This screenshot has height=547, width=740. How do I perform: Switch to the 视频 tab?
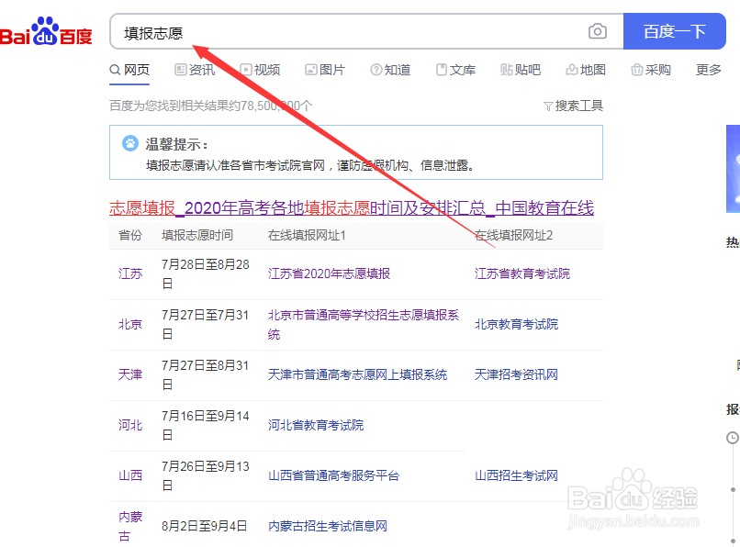pos(260,70)
